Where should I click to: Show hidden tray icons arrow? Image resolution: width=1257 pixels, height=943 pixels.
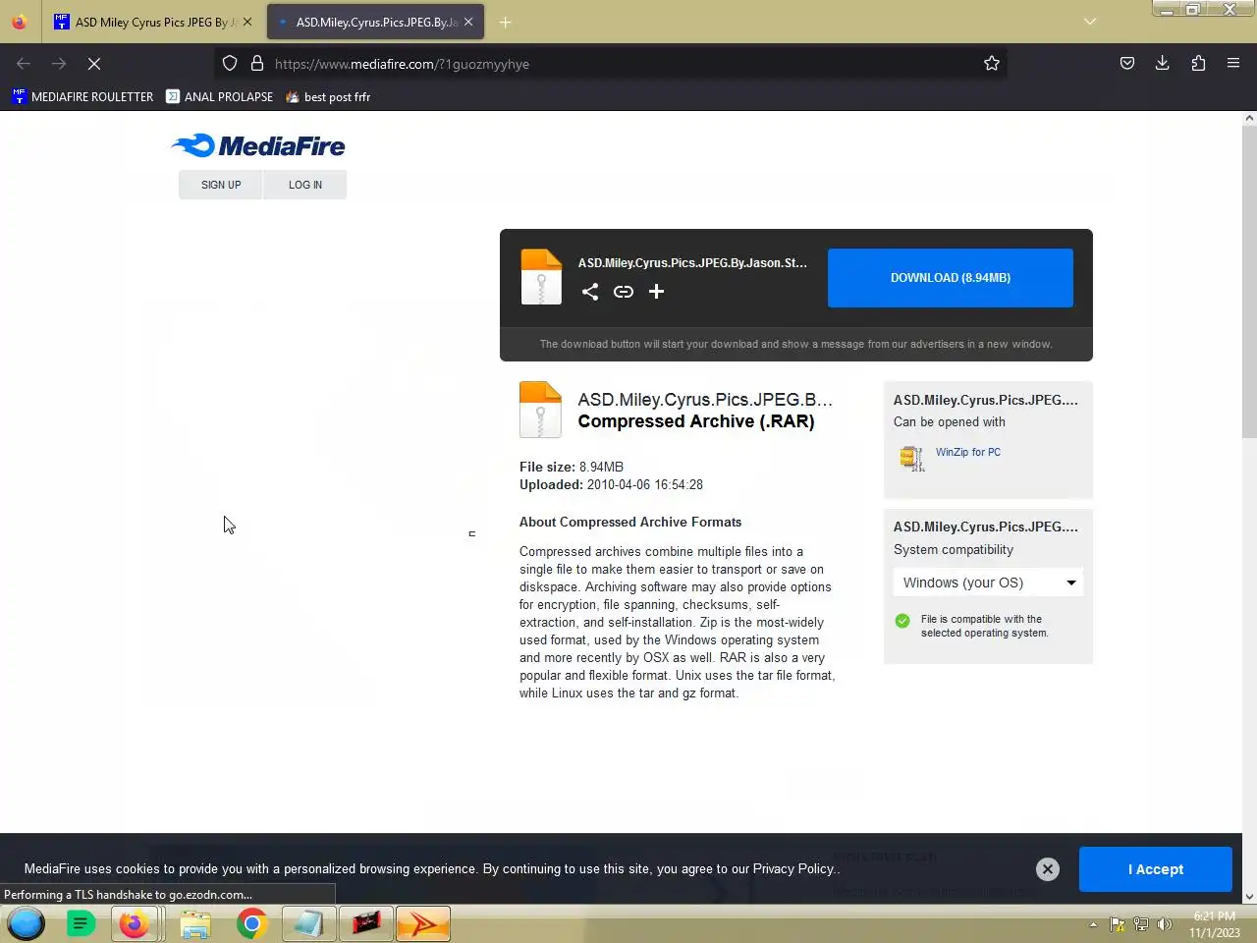pyautogui.click(x=1093, y=924)
